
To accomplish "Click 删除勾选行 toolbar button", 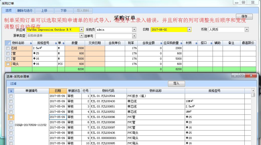I will (25, 11).
